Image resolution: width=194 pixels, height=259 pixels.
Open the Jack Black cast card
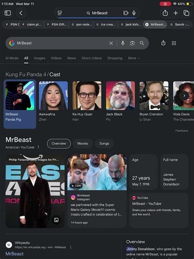tap(120, 101)
